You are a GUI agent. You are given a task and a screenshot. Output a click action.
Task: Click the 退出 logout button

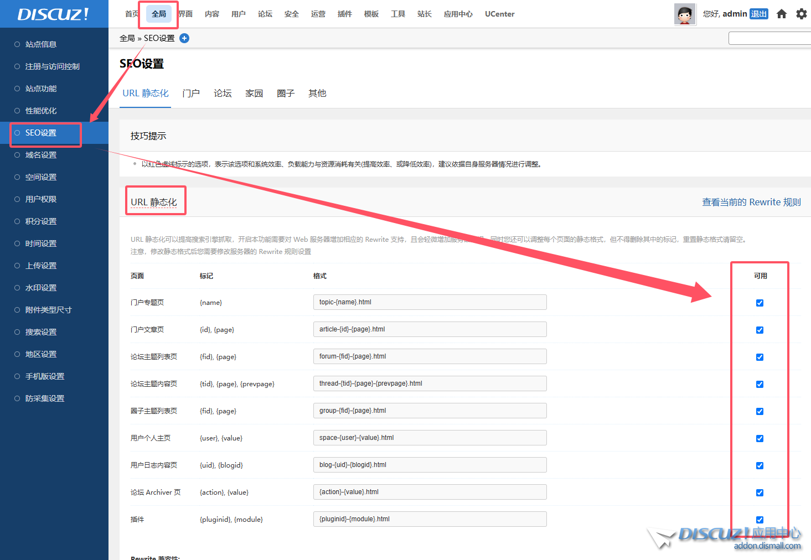click(x=758, y=14)
